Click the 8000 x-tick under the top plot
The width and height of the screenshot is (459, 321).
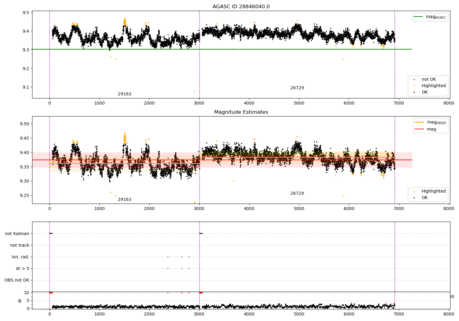tap(449, 103)
